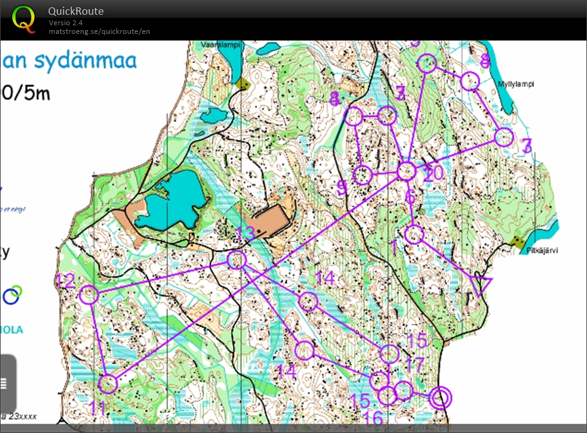
Task: Click the central control circle labeled 6/10
Action: click(407, 171)
